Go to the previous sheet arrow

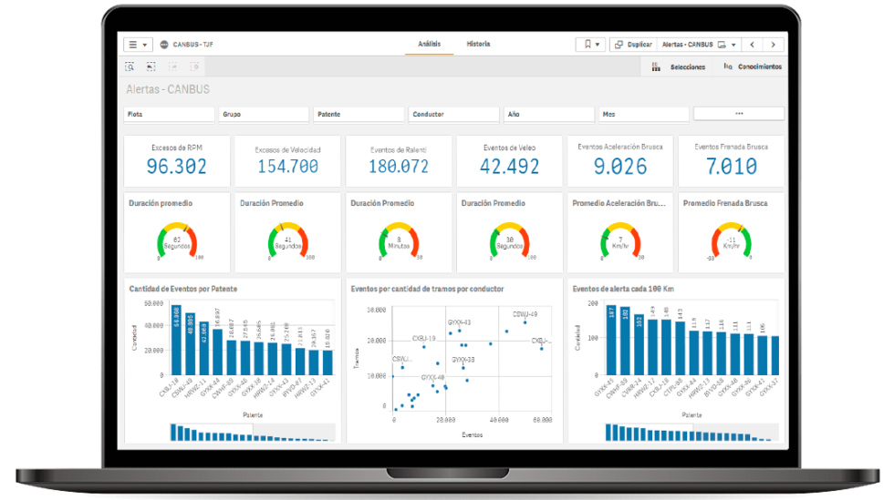(752, 44)
